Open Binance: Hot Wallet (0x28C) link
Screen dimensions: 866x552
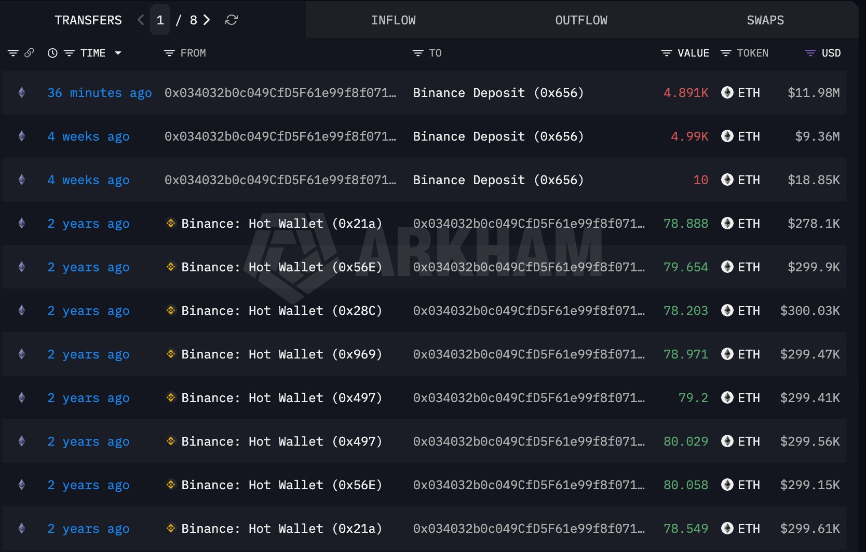pyautogui.click(x=281, y=311)
